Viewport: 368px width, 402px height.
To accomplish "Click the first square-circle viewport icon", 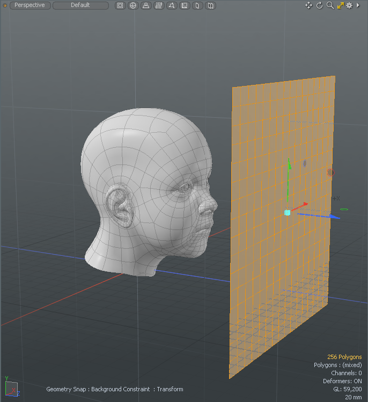I will [120, 5].
